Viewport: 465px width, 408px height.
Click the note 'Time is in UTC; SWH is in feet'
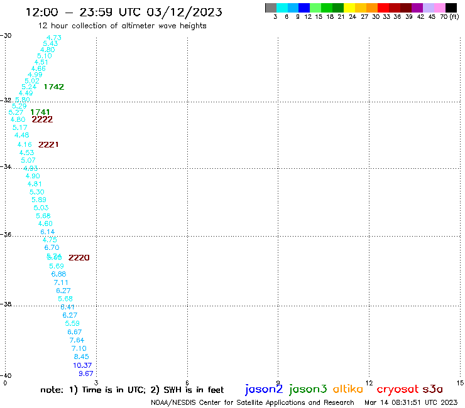tap(132, 390)
